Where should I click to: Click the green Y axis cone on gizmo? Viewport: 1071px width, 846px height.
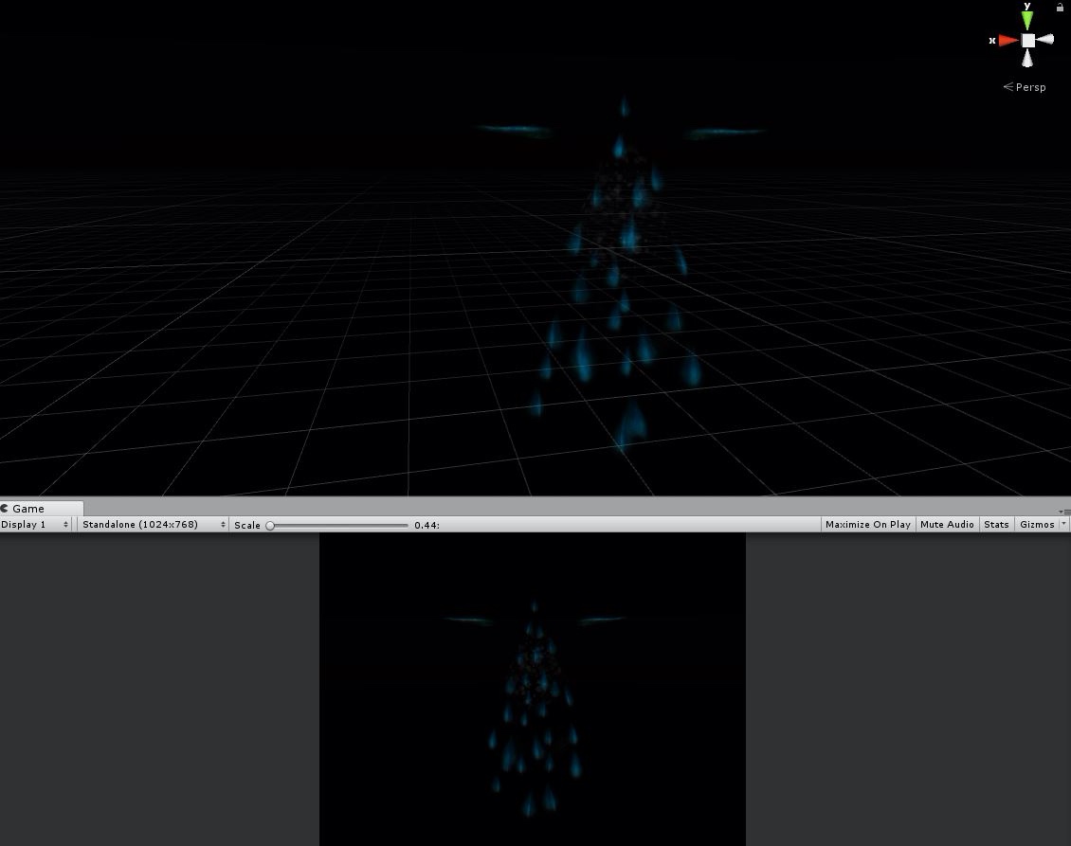[x=1027, y=20]
